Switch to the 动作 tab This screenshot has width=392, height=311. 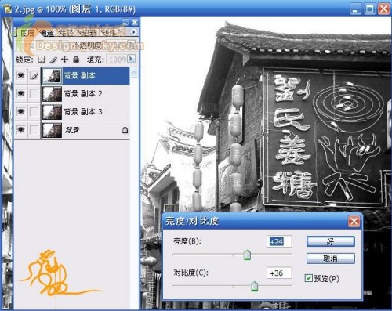coord(109,33)
